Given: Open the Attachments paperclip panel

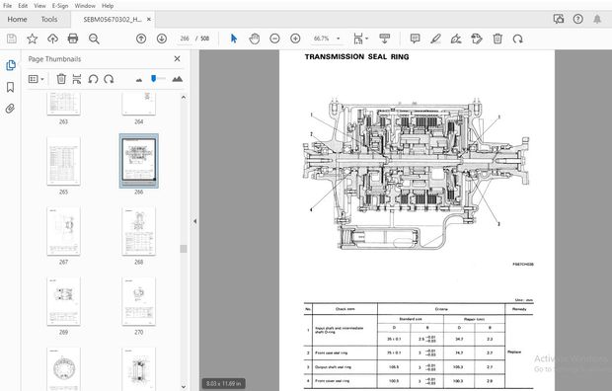Looking at the screenshot, I should pos(11,109).
